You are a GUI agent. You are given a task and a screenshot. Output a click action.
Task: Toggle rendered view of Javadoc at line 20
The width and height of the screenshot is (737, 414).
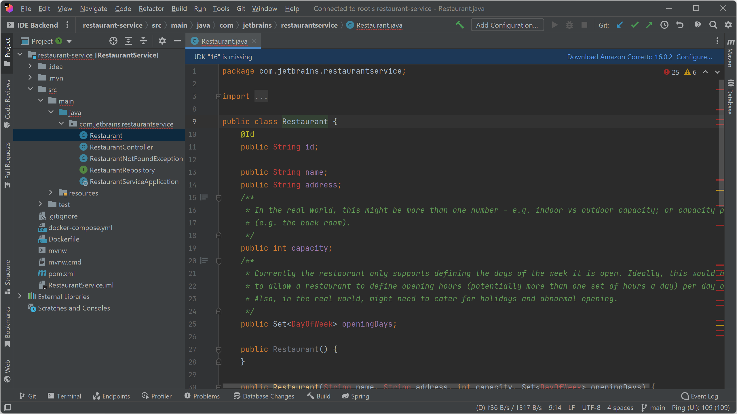[x=204, y=260]
